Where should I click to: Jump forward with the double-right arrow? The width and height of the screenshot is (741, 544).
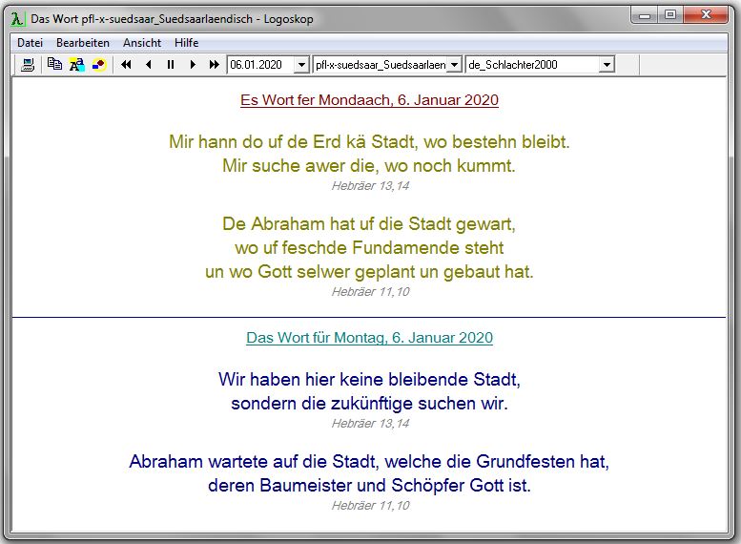pyautogui.click(x=214, y=64)
